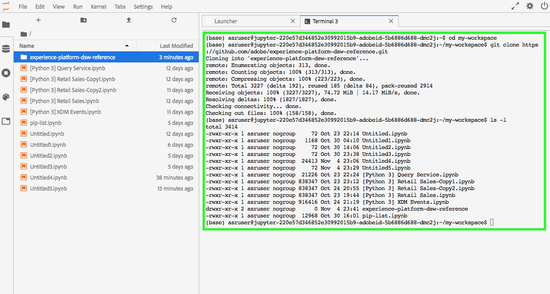Click the terminal prompt cursor line
The width and height of the screenshot is (550, 294).
[x=349, y=222]
